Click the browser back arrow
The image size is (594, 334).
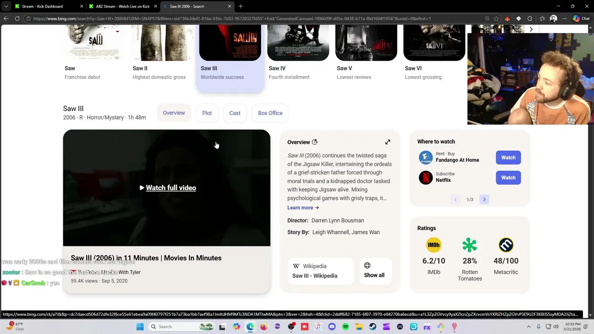click(x=6, y=19)
